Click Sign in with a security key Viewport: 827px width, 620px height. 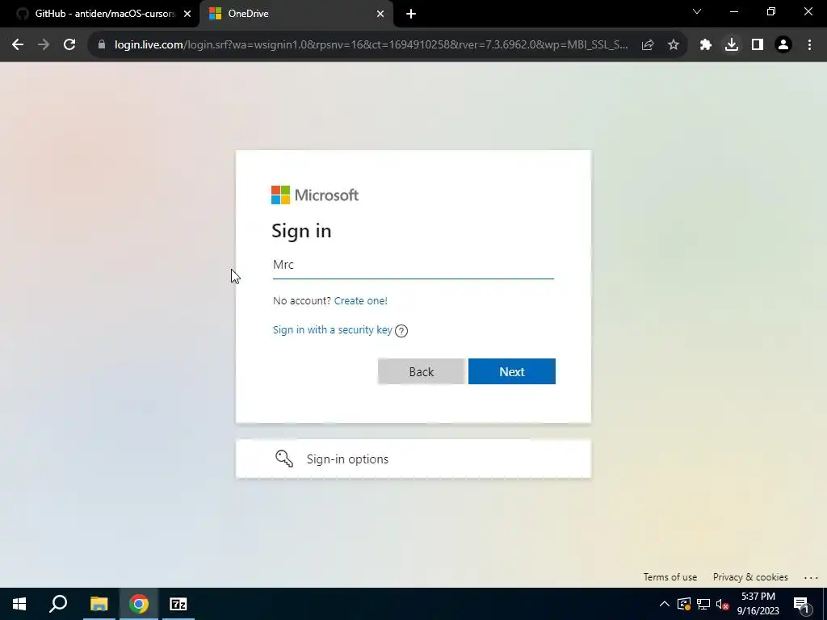pos(332,330)
